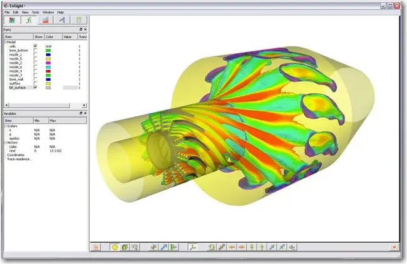
Task: Select the Coordinates variable
Action: (x=16, y=155)
